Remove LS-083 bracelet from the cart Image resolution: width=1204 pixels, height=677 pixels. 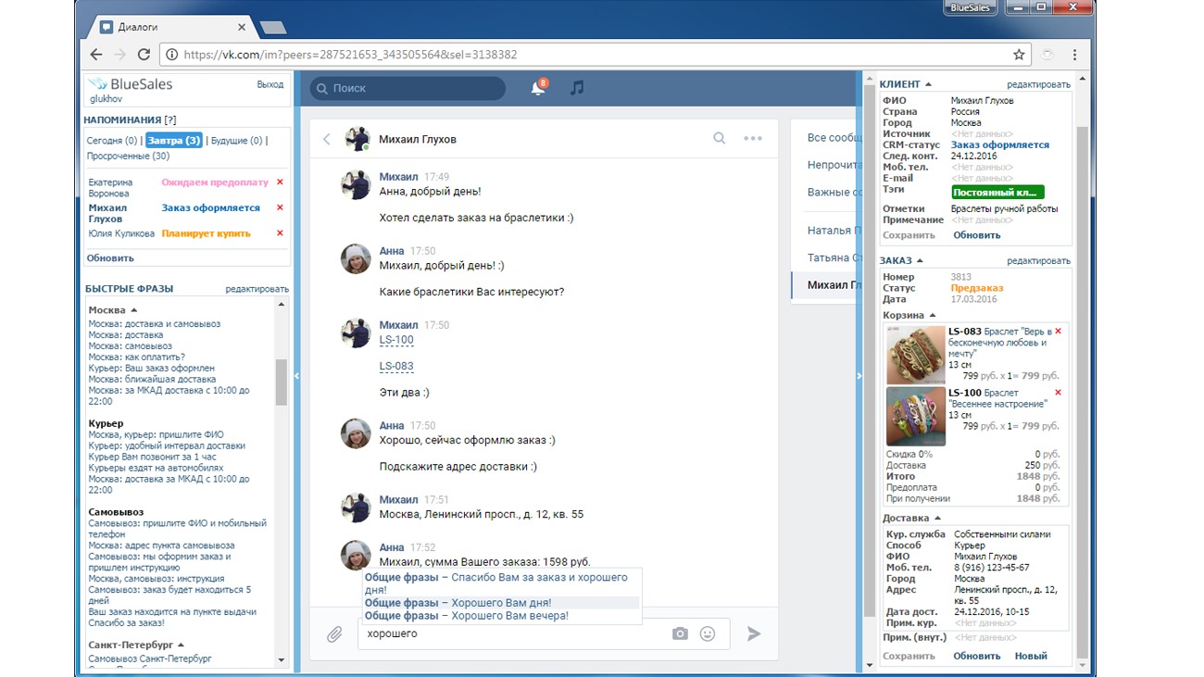point(1059,332)
